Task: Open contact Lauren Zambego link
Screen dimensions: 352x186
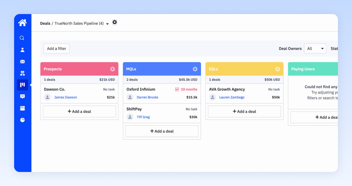Action: coord(232,97)
